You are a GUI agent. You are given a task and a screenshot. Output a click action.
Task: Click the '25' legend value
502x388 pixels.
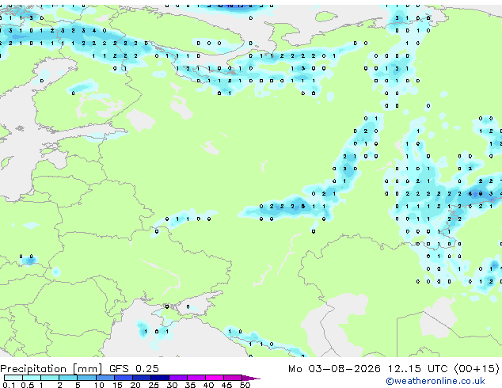coord(154,385)
